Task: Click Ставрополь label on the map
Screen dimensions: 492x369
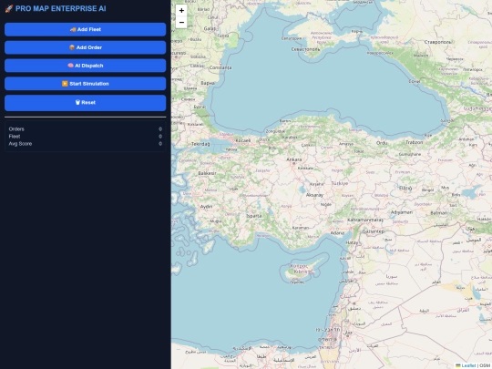Action: [438, 42]
